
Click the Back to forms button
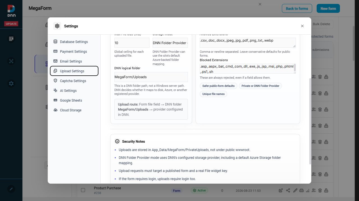(x=297, y=8)
